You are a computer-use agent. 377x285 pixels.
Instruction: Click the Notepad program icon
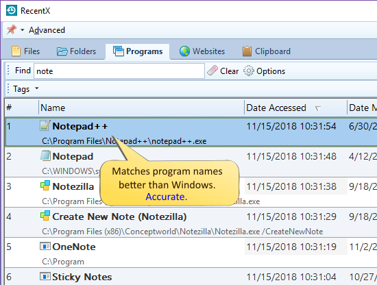coord(45,156)
